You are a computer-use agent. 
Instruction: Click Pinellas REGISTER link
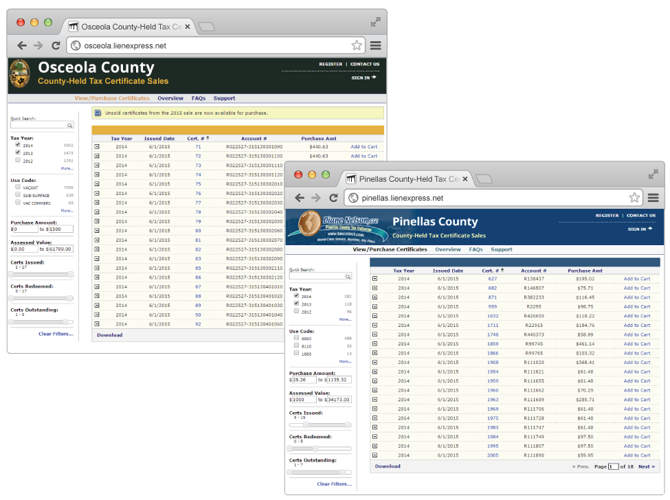607,216
